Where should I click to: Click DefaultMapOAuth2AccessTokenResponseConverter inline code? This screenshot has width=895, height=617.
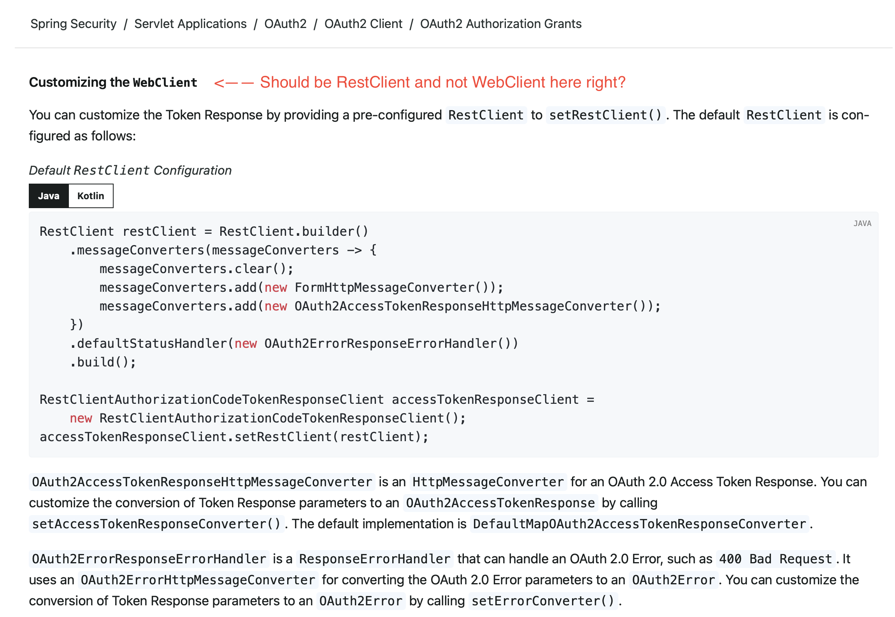(639, 524)
